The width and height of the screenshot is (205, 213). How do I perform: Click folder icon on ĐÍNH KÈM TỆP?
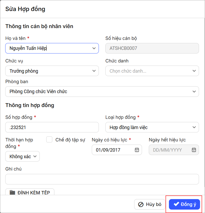[x=12, y=193]
